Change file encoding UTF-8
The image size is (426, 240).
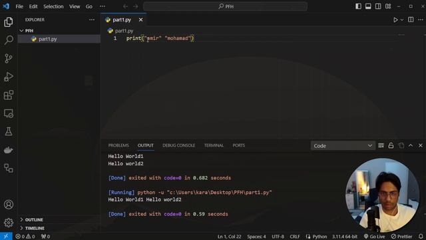(278, 237)
